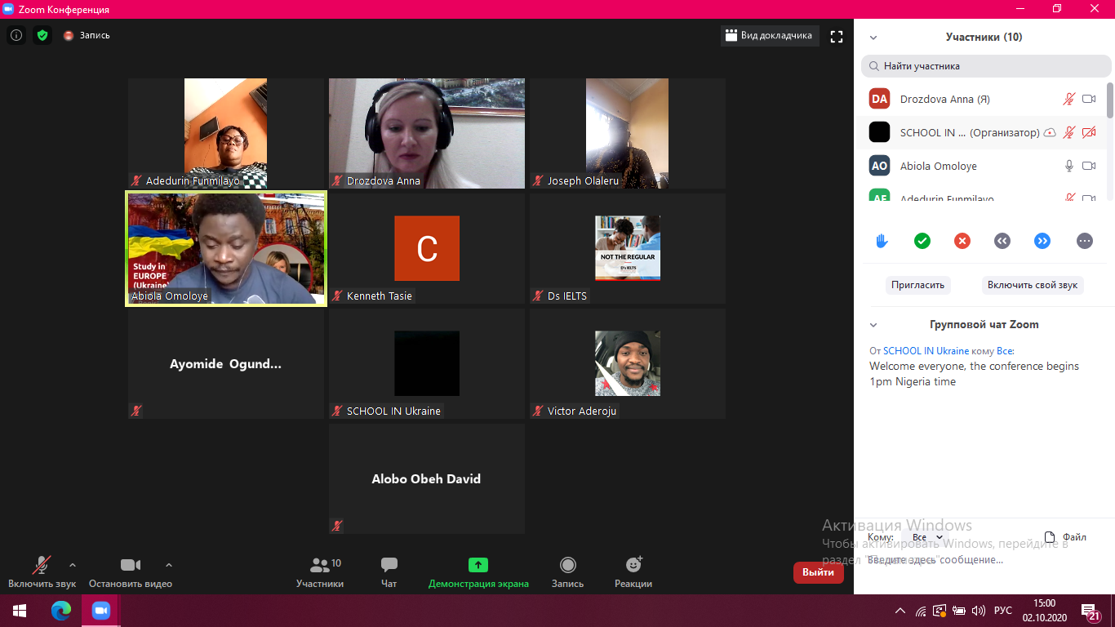Toggle Остановить видео camera button
The height and width of the screenshot is (627, 1115).
[131, 571]
